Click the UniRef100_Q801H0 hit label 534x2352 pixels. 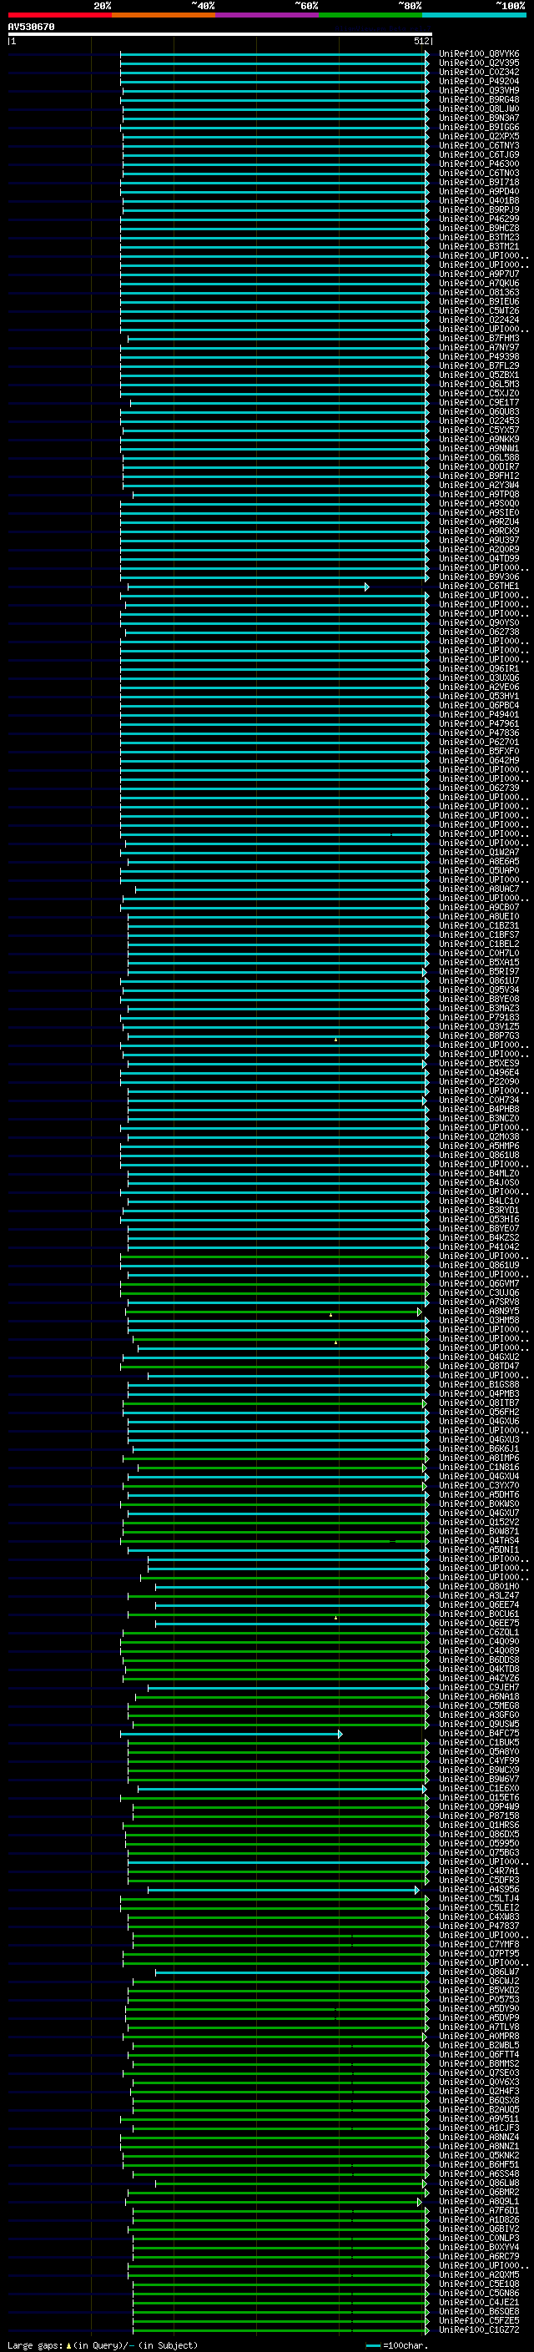(x=479, y=1586)
